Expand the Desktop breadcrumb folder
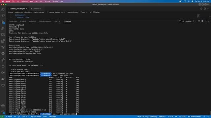This screenshot has height=118, width=211. (x=29, y=12)
